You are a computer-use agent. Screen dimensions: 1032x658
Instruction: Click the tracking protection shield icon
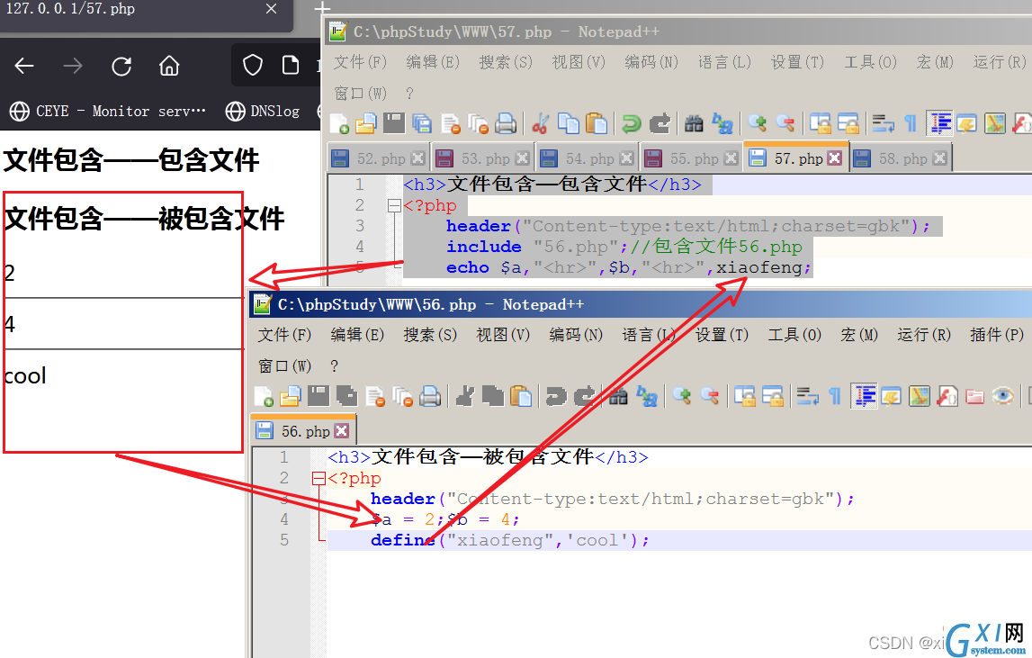[253, 65]
